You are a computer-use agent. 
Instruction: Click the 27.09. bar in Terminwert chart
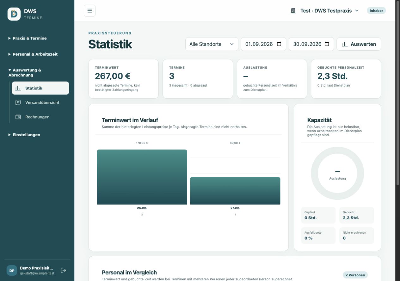click(235, 191)
